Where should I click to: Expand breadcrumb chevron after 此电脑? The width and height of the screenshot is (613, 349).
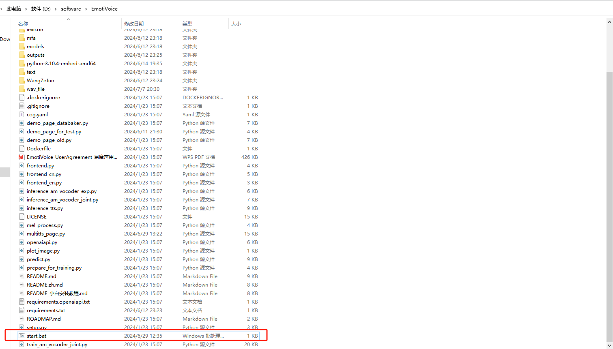pyautogui.click(x=26, y=9)
